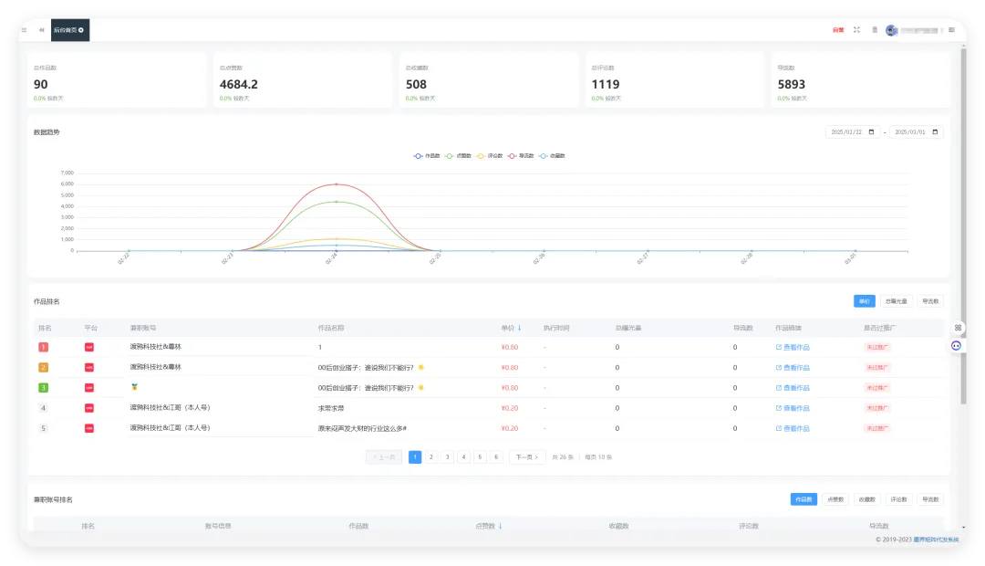Select 评论数 button in 兼职账号排名

point(899,499)
